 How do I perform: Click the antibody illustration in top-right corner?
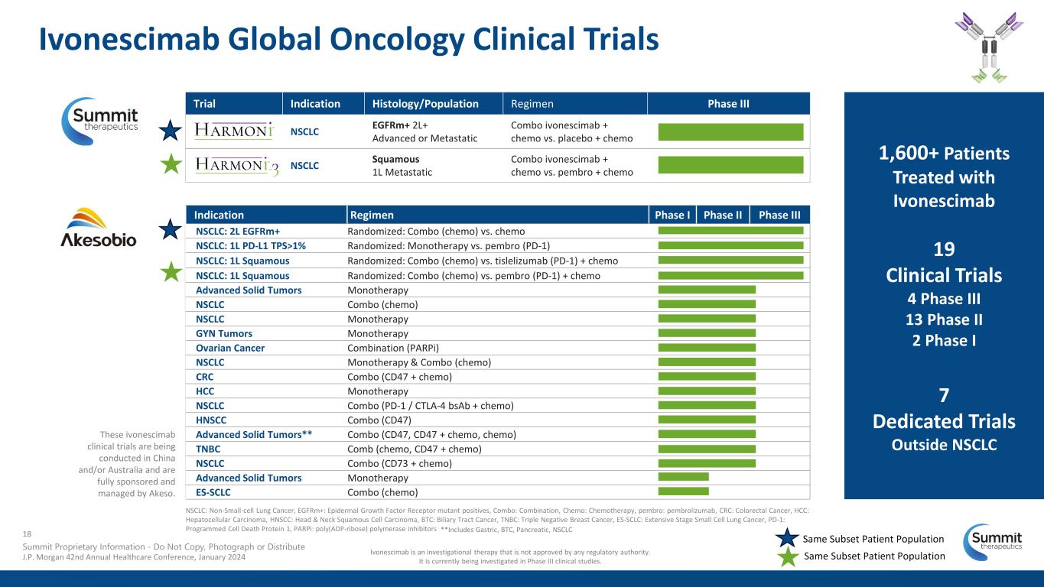(x=989, y=46)
